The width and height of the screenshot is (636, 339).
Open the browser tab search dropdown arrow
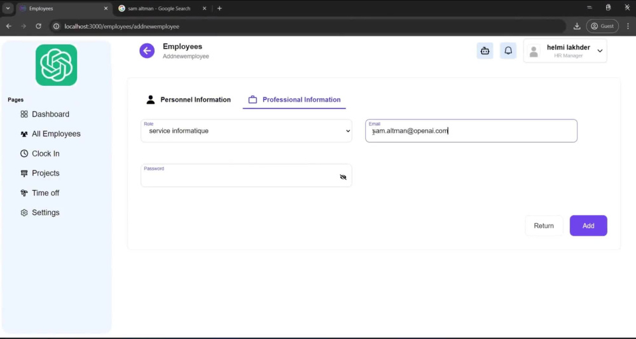point(7,8)
